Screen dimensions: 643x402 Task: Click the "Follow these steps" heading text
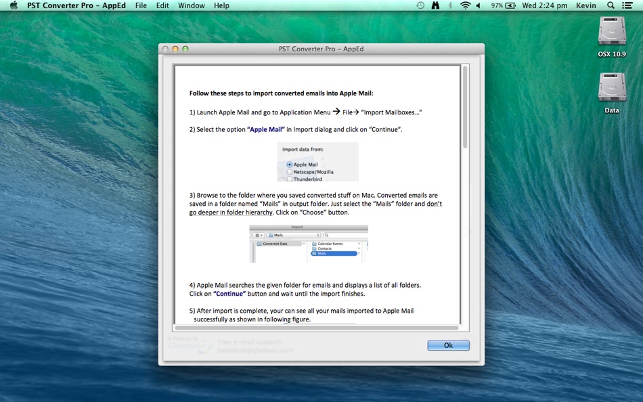[x=282, y=93]
